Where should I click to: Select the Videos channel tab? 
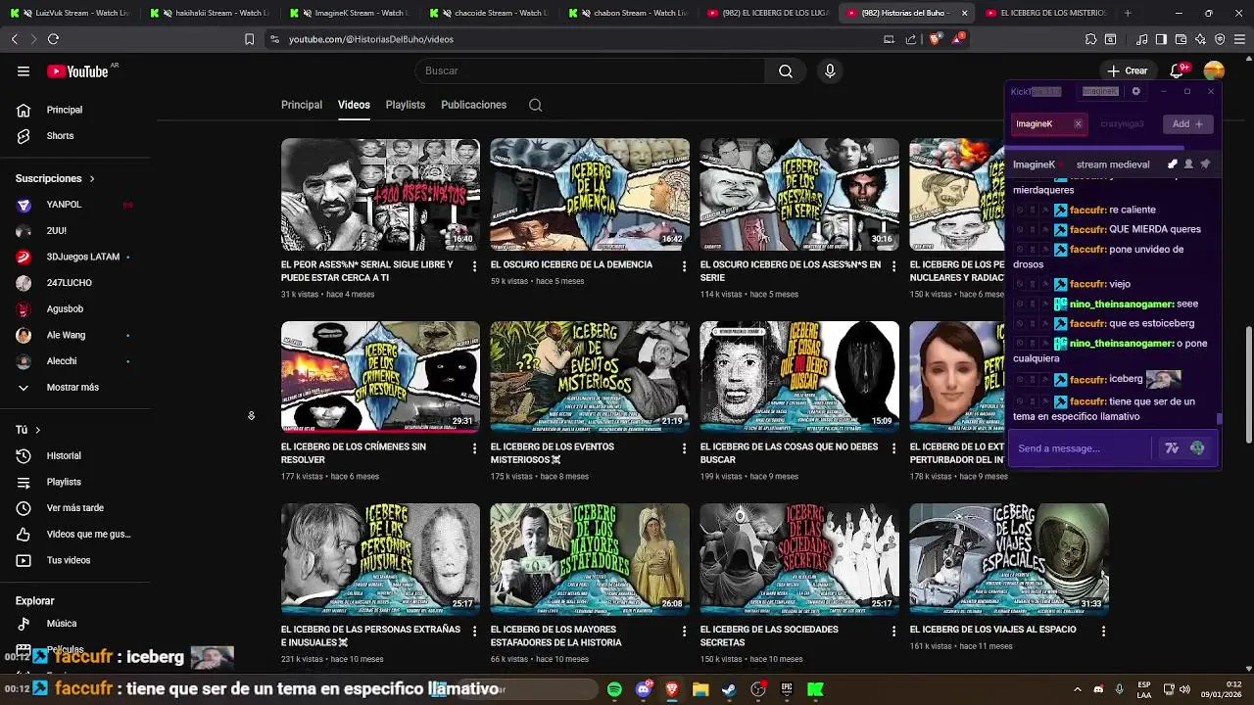(354, 105)
